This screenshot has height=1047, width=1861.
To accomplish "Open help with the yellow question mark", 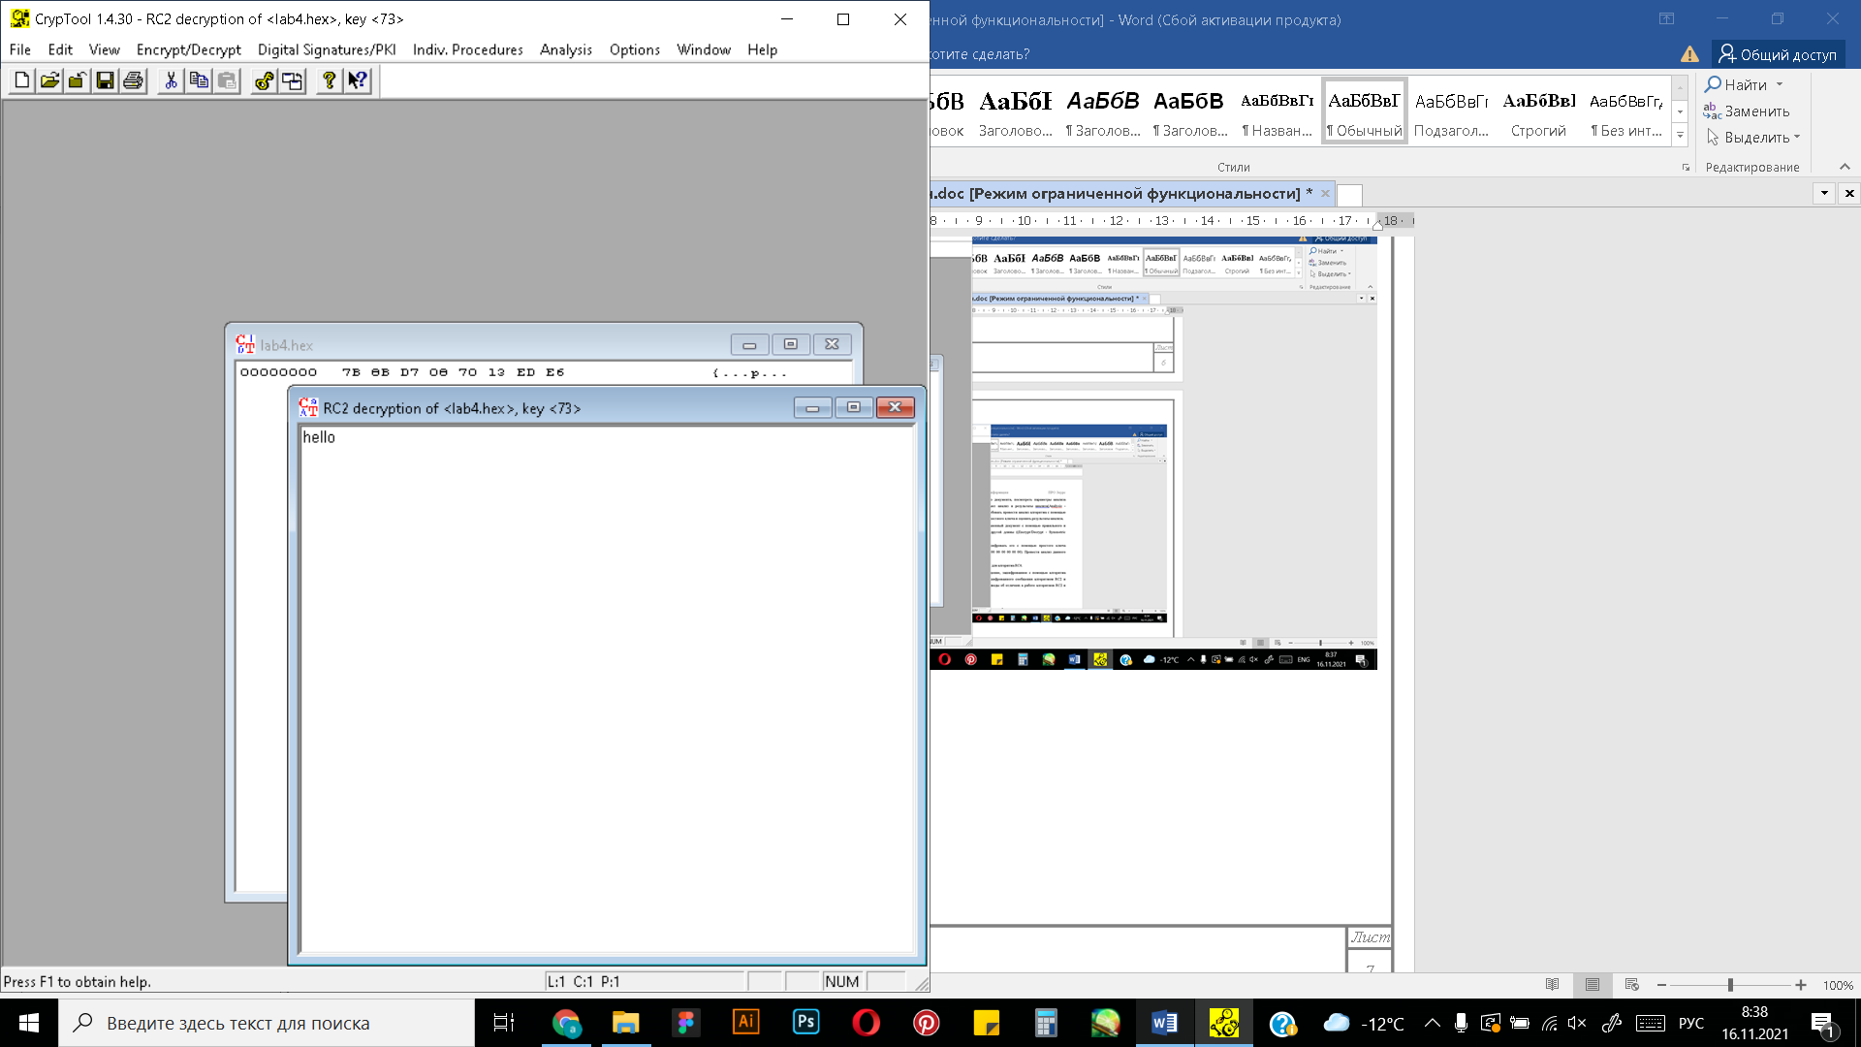I will (x=330, y=80).
